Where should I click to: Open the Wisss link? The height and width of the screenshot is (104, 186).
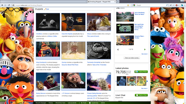pos(89,34)
